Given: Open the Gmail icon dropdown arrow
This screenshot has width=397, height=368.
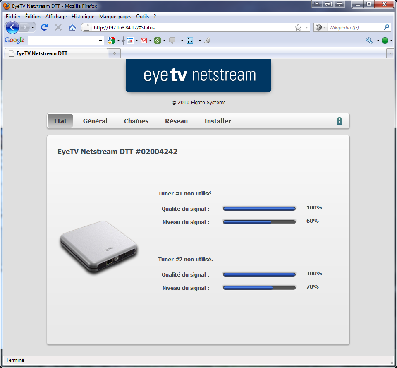Looking at the screenshot, I should (151, 41).
